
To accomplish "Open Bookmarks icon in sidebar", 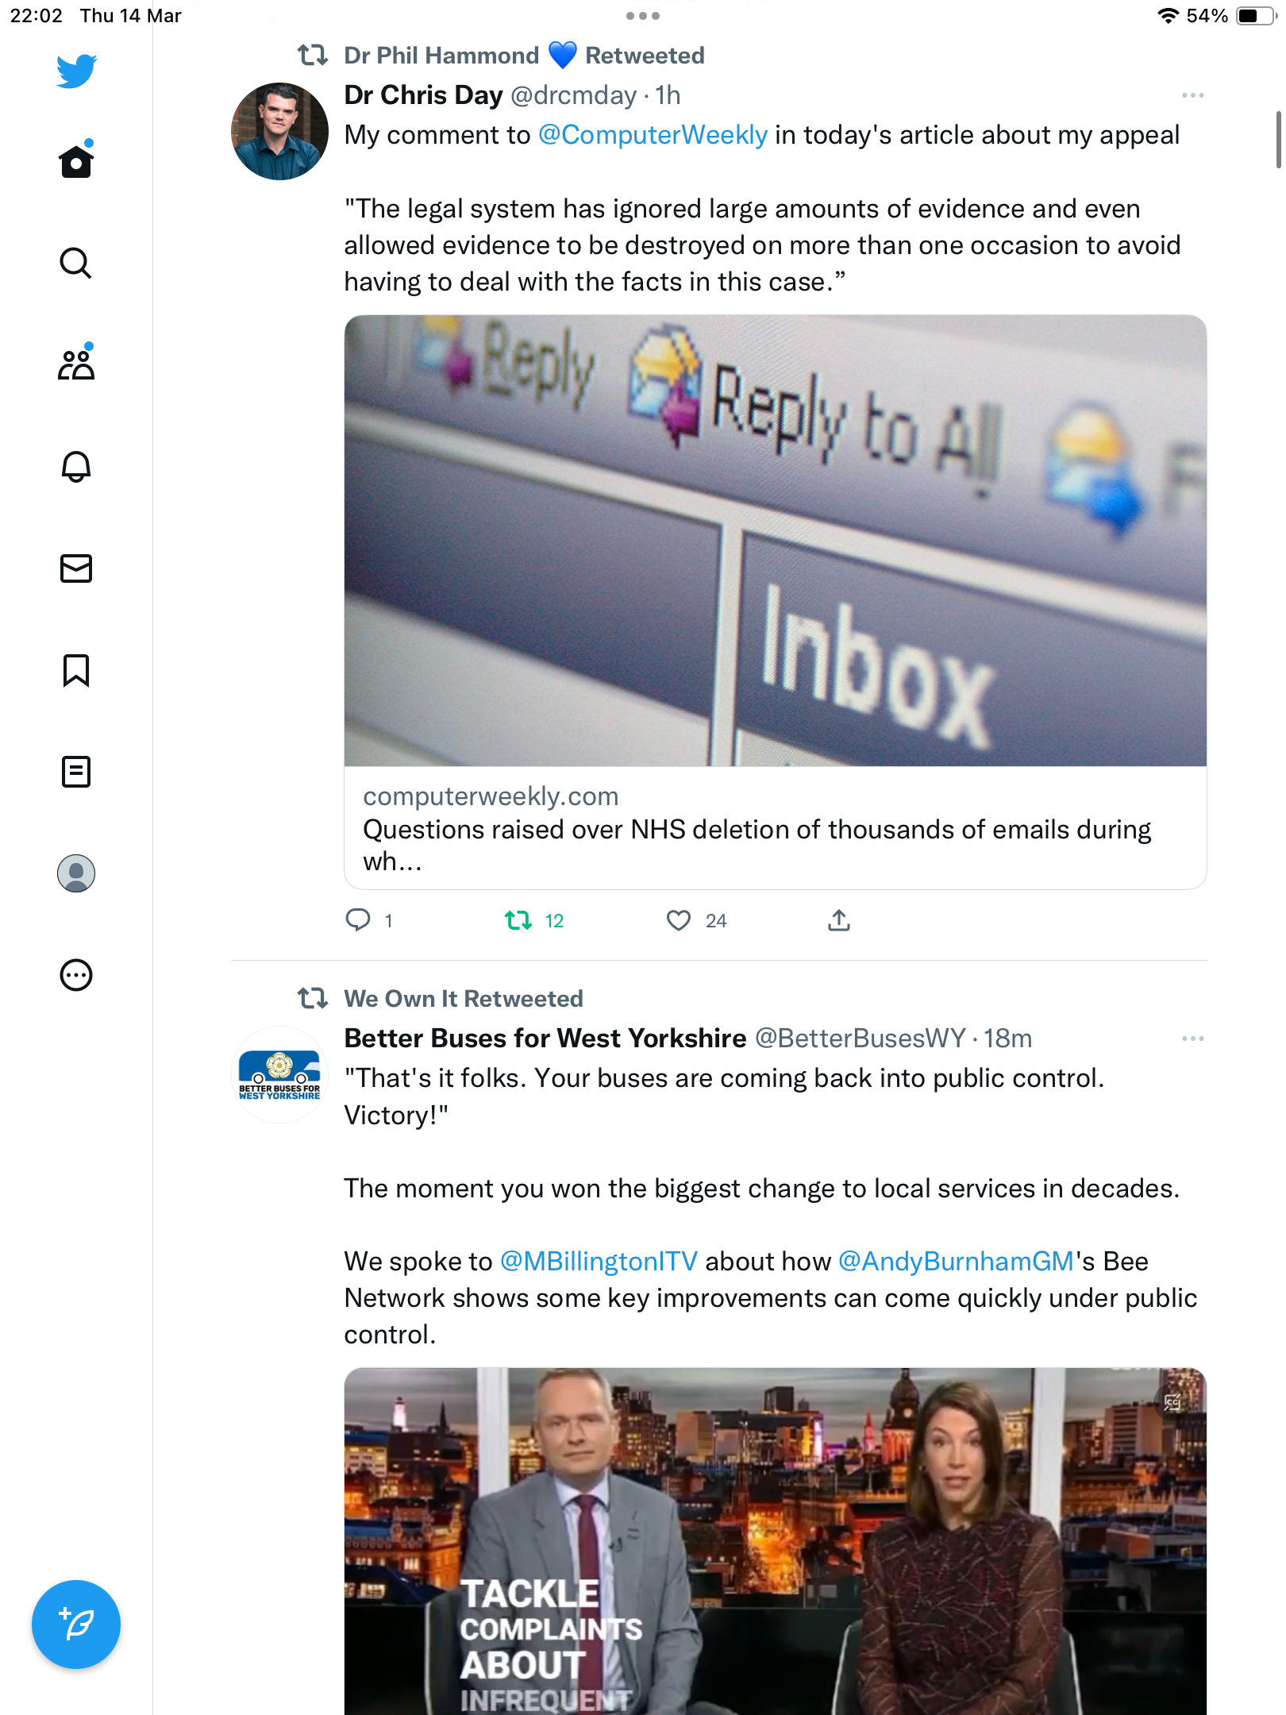I will [76, 670].
